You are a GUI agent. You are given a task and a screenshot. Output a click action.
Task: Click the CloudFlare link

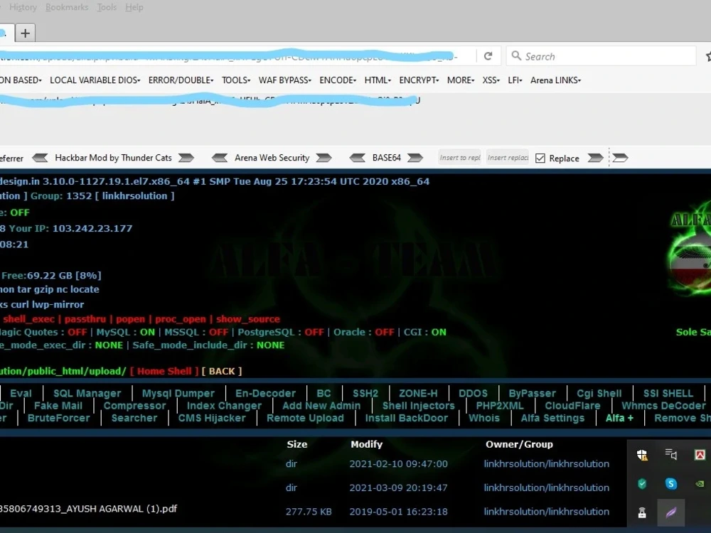pos(572,406)
